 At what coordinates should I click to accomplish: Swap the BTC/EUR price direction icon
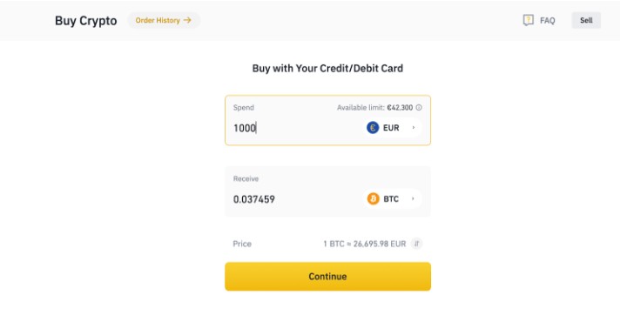pos(416,244)
